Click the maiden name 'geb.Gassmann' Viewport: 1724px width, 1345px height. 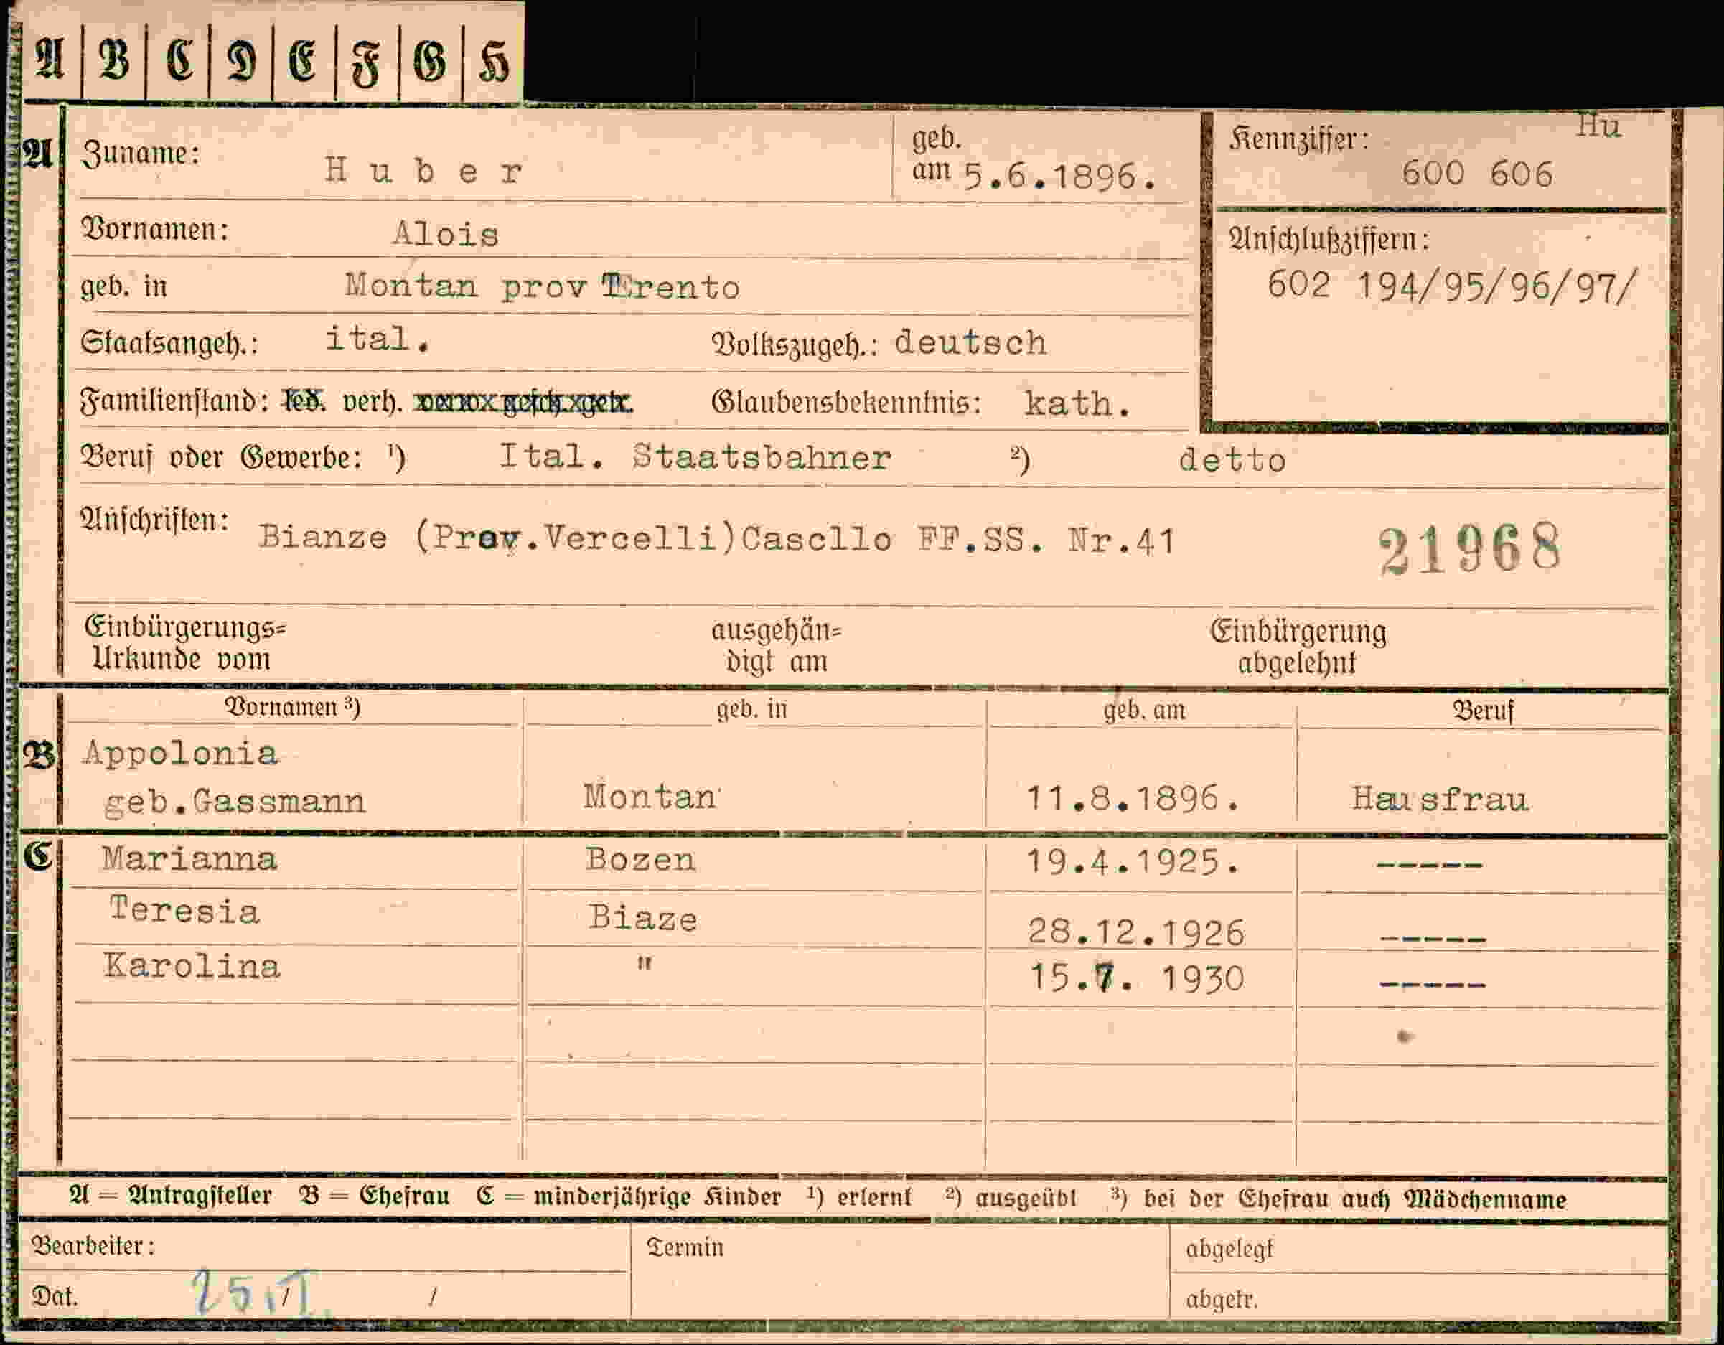(x=235, y=802)
